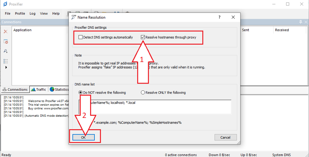The height and width of the screenshot is (157, 309).
Task: Open the Log menu
Action: [33, 13]
